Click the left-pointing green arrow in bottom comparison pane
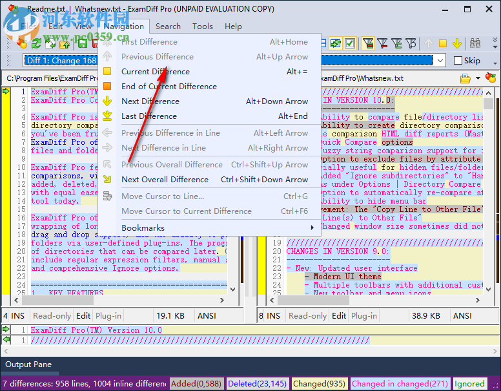The image size is (501, 391). (6, 339)
